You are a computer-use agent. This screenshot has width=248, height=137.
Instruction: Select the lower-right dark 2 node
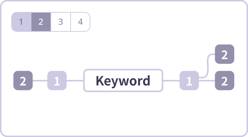[225, 81]
